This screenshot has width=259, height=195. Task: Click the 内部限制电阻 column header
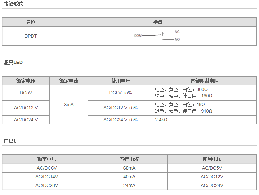[205, 81]
